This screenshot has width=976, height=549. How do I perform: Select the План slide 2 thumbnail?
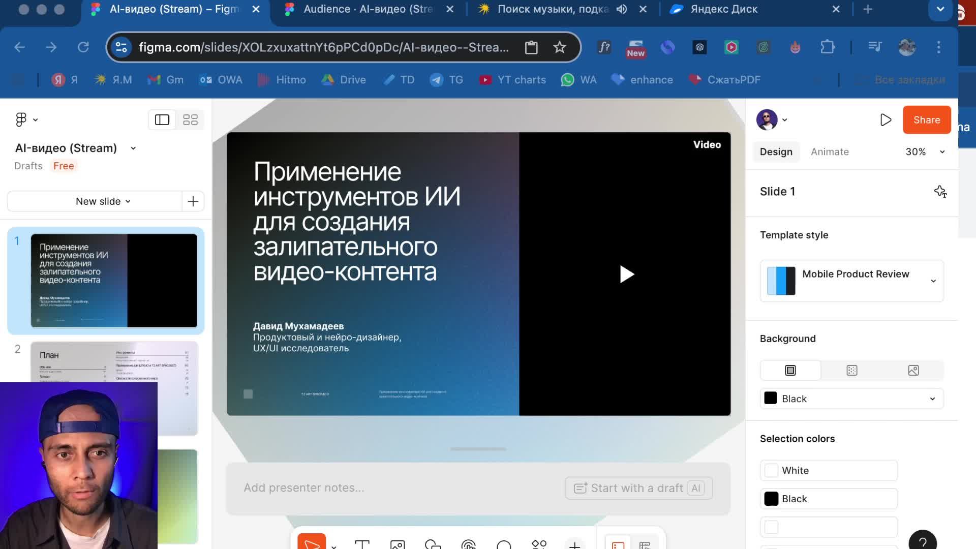114,362
